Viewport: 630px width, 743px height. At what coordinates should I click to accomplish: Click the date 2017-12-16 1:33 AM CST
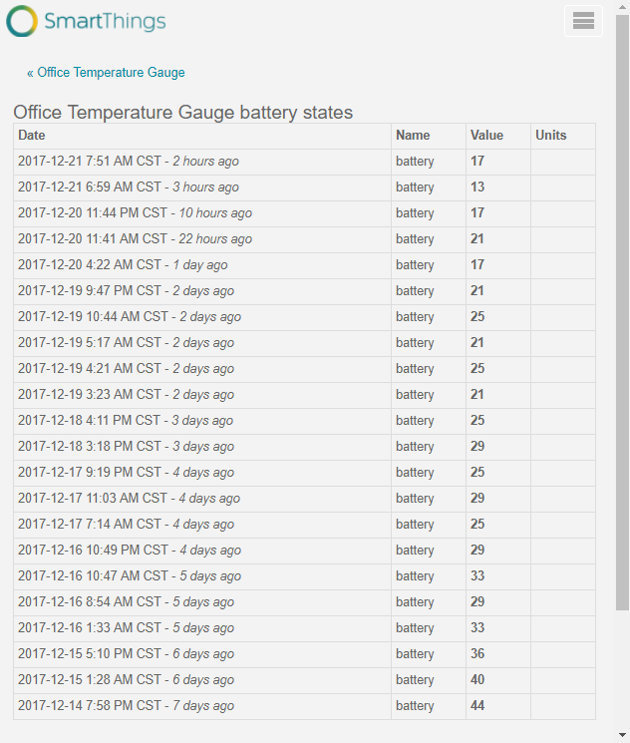coord(90,628)
